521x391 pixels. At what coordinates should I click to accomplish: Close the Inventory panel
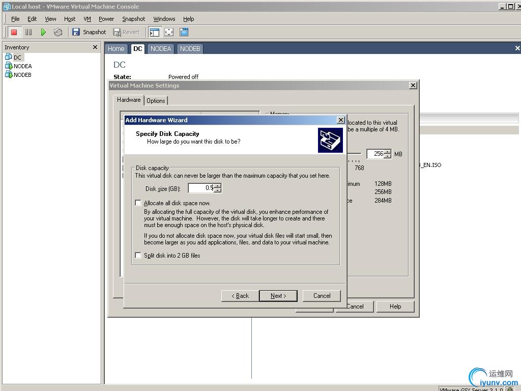click(95, 47)
